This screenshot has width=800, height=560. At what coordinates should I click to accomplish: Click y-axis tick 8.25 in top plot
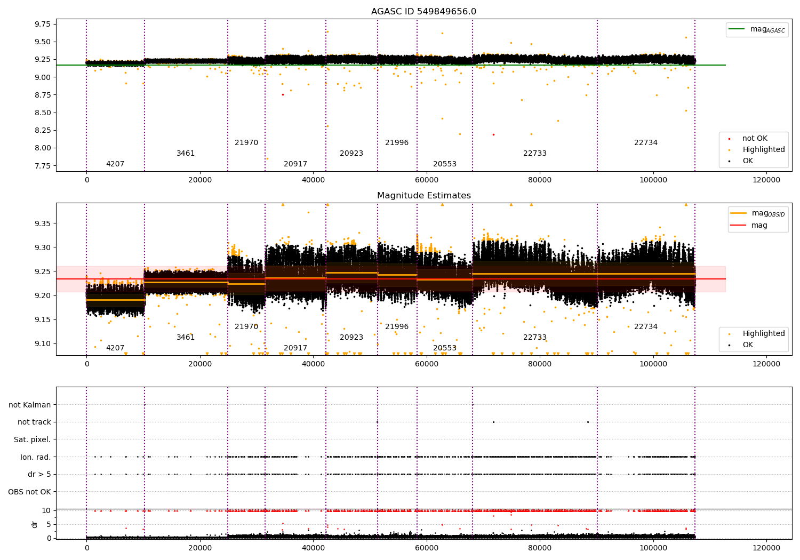tap(42, 130)
